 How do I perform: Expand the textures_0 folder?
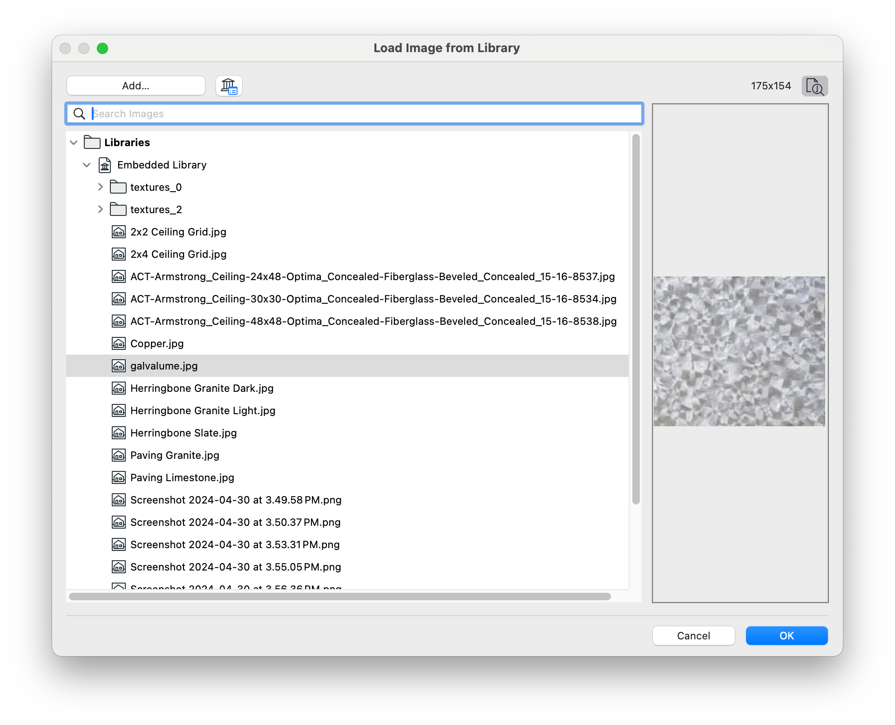click(x=100, y=187)
